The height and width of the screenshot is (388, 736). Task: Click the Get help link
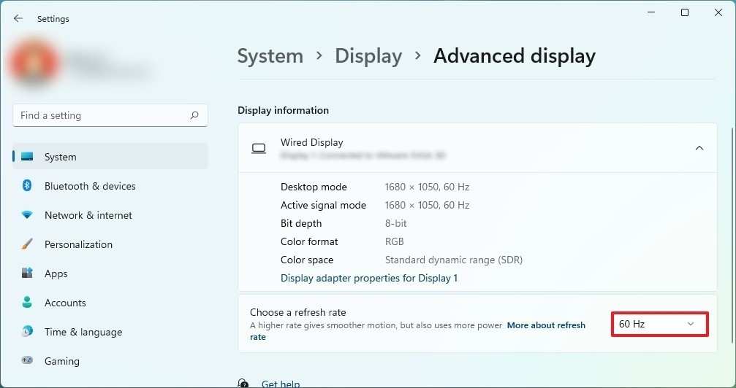pos(280,384)
